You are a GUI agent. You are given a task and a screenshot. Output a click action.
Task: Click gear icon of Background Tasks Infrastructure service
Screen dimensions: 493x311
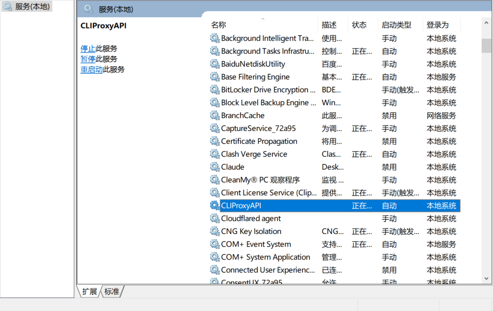click(x=215, y=51)
